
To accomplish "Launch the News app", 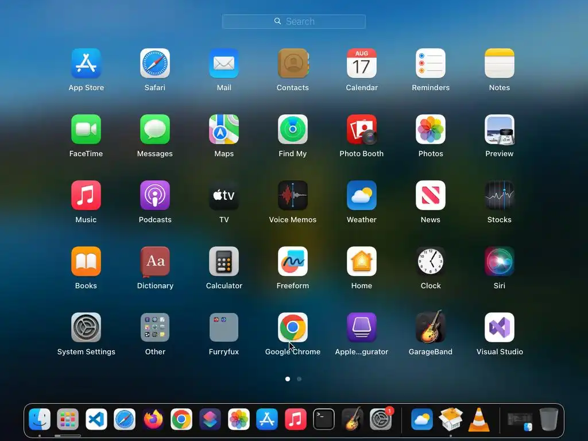I will (431, 195).
